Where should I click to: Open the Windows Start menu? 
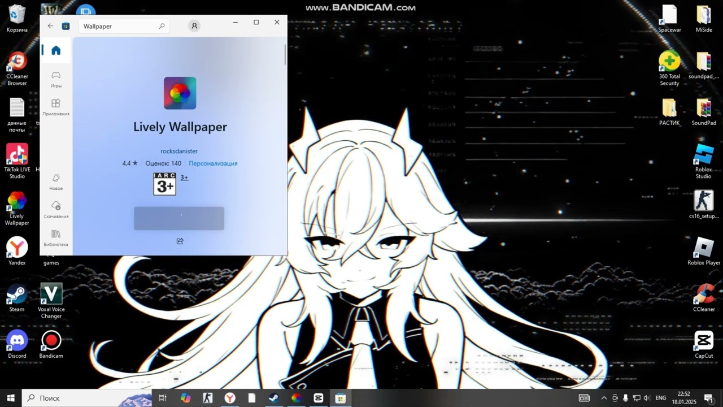click(x=11, y=398)
